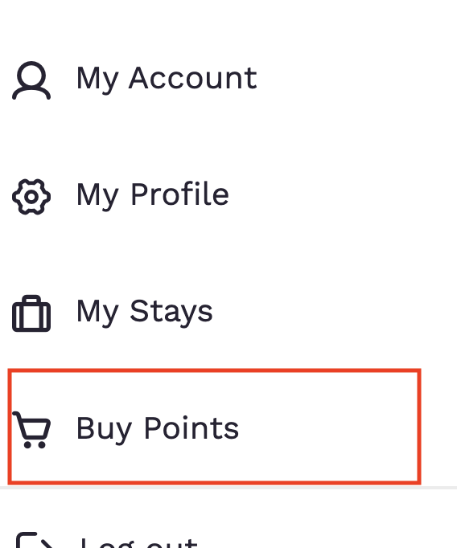The height and width of the screenshot is (548, 457).
Task: Click the gear icon beside My Profile
Action: tap(31, 197)
